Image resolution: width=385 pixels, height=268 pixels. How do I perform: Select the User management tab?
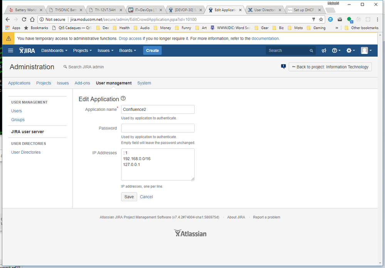click(x=114, y=83)
